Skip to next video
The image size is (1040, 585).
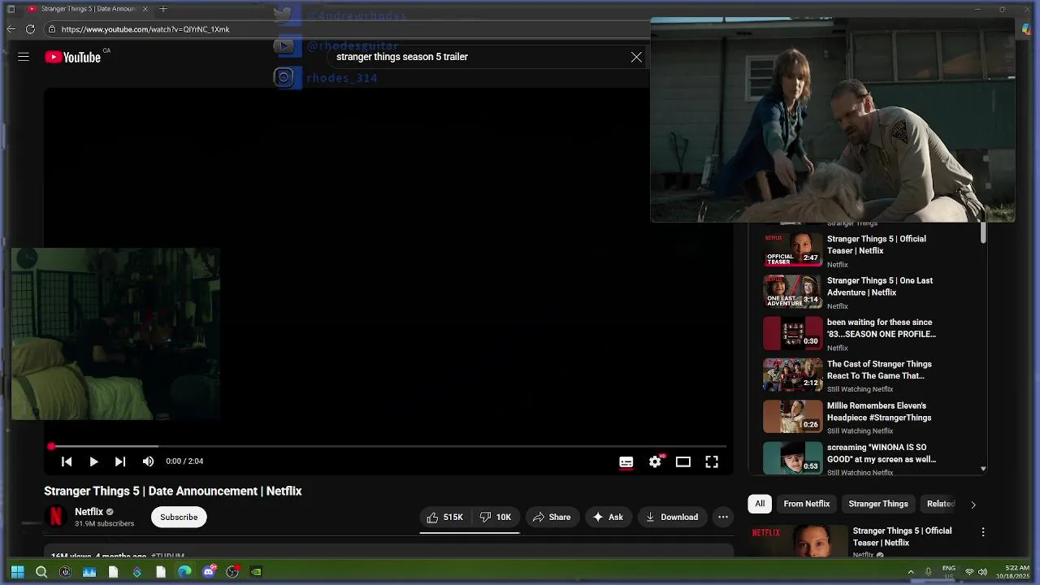(x=120, y=461)
